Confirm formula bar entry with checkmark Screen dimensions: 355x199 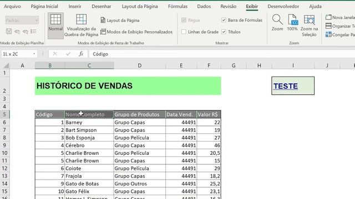68,54
